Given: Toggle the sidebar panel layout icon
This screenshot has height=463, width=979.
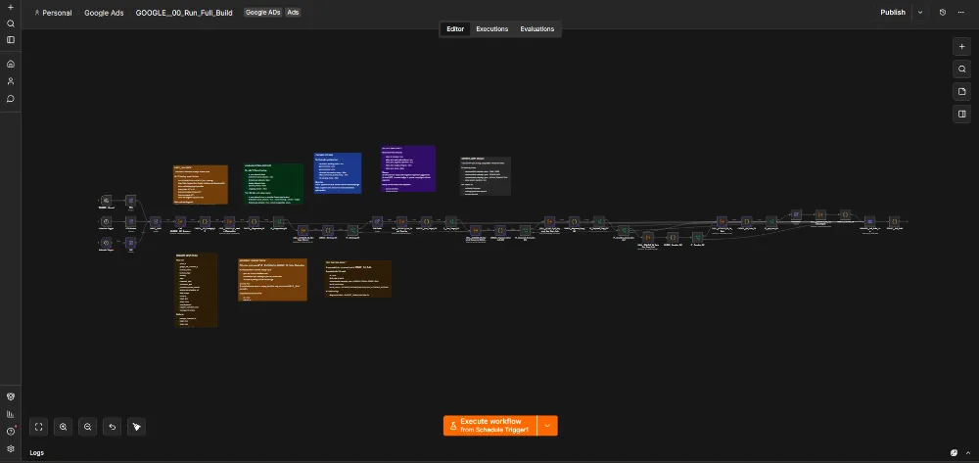Looking at the screenshot, I should pyautogui.click(x=10, y=40).
